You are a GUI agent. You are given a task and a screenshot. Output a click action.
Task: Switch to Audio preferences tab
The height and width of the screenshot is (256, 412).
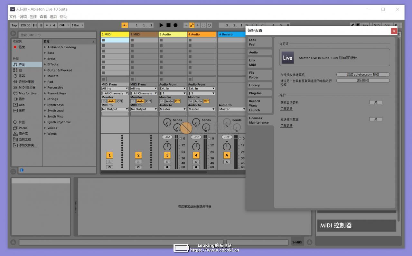260,52
